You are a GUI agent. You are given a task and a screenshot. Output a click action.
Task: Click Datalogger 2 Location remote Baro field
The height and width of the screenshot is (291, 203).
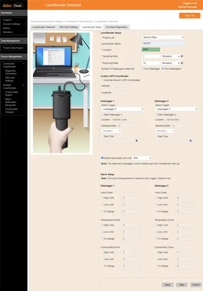pyautogui.click(x=174, y=120)
